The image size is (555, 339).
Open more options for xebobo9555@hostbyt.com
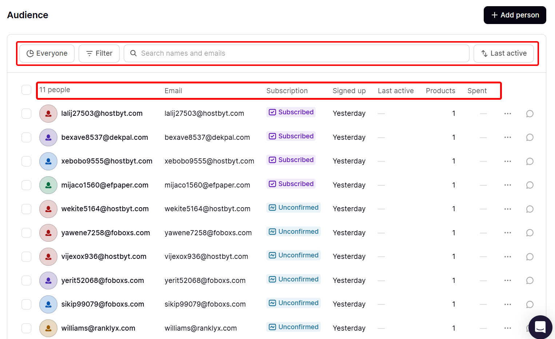(x=508, y=161)
